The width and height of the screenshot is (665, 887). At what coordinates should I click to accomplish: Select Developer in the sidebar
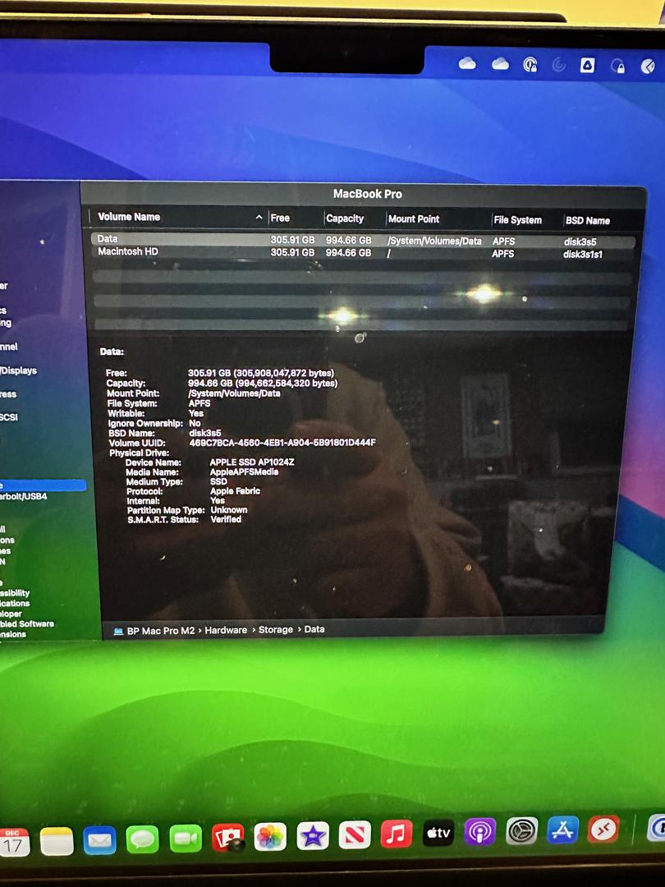tap(11, 614)
